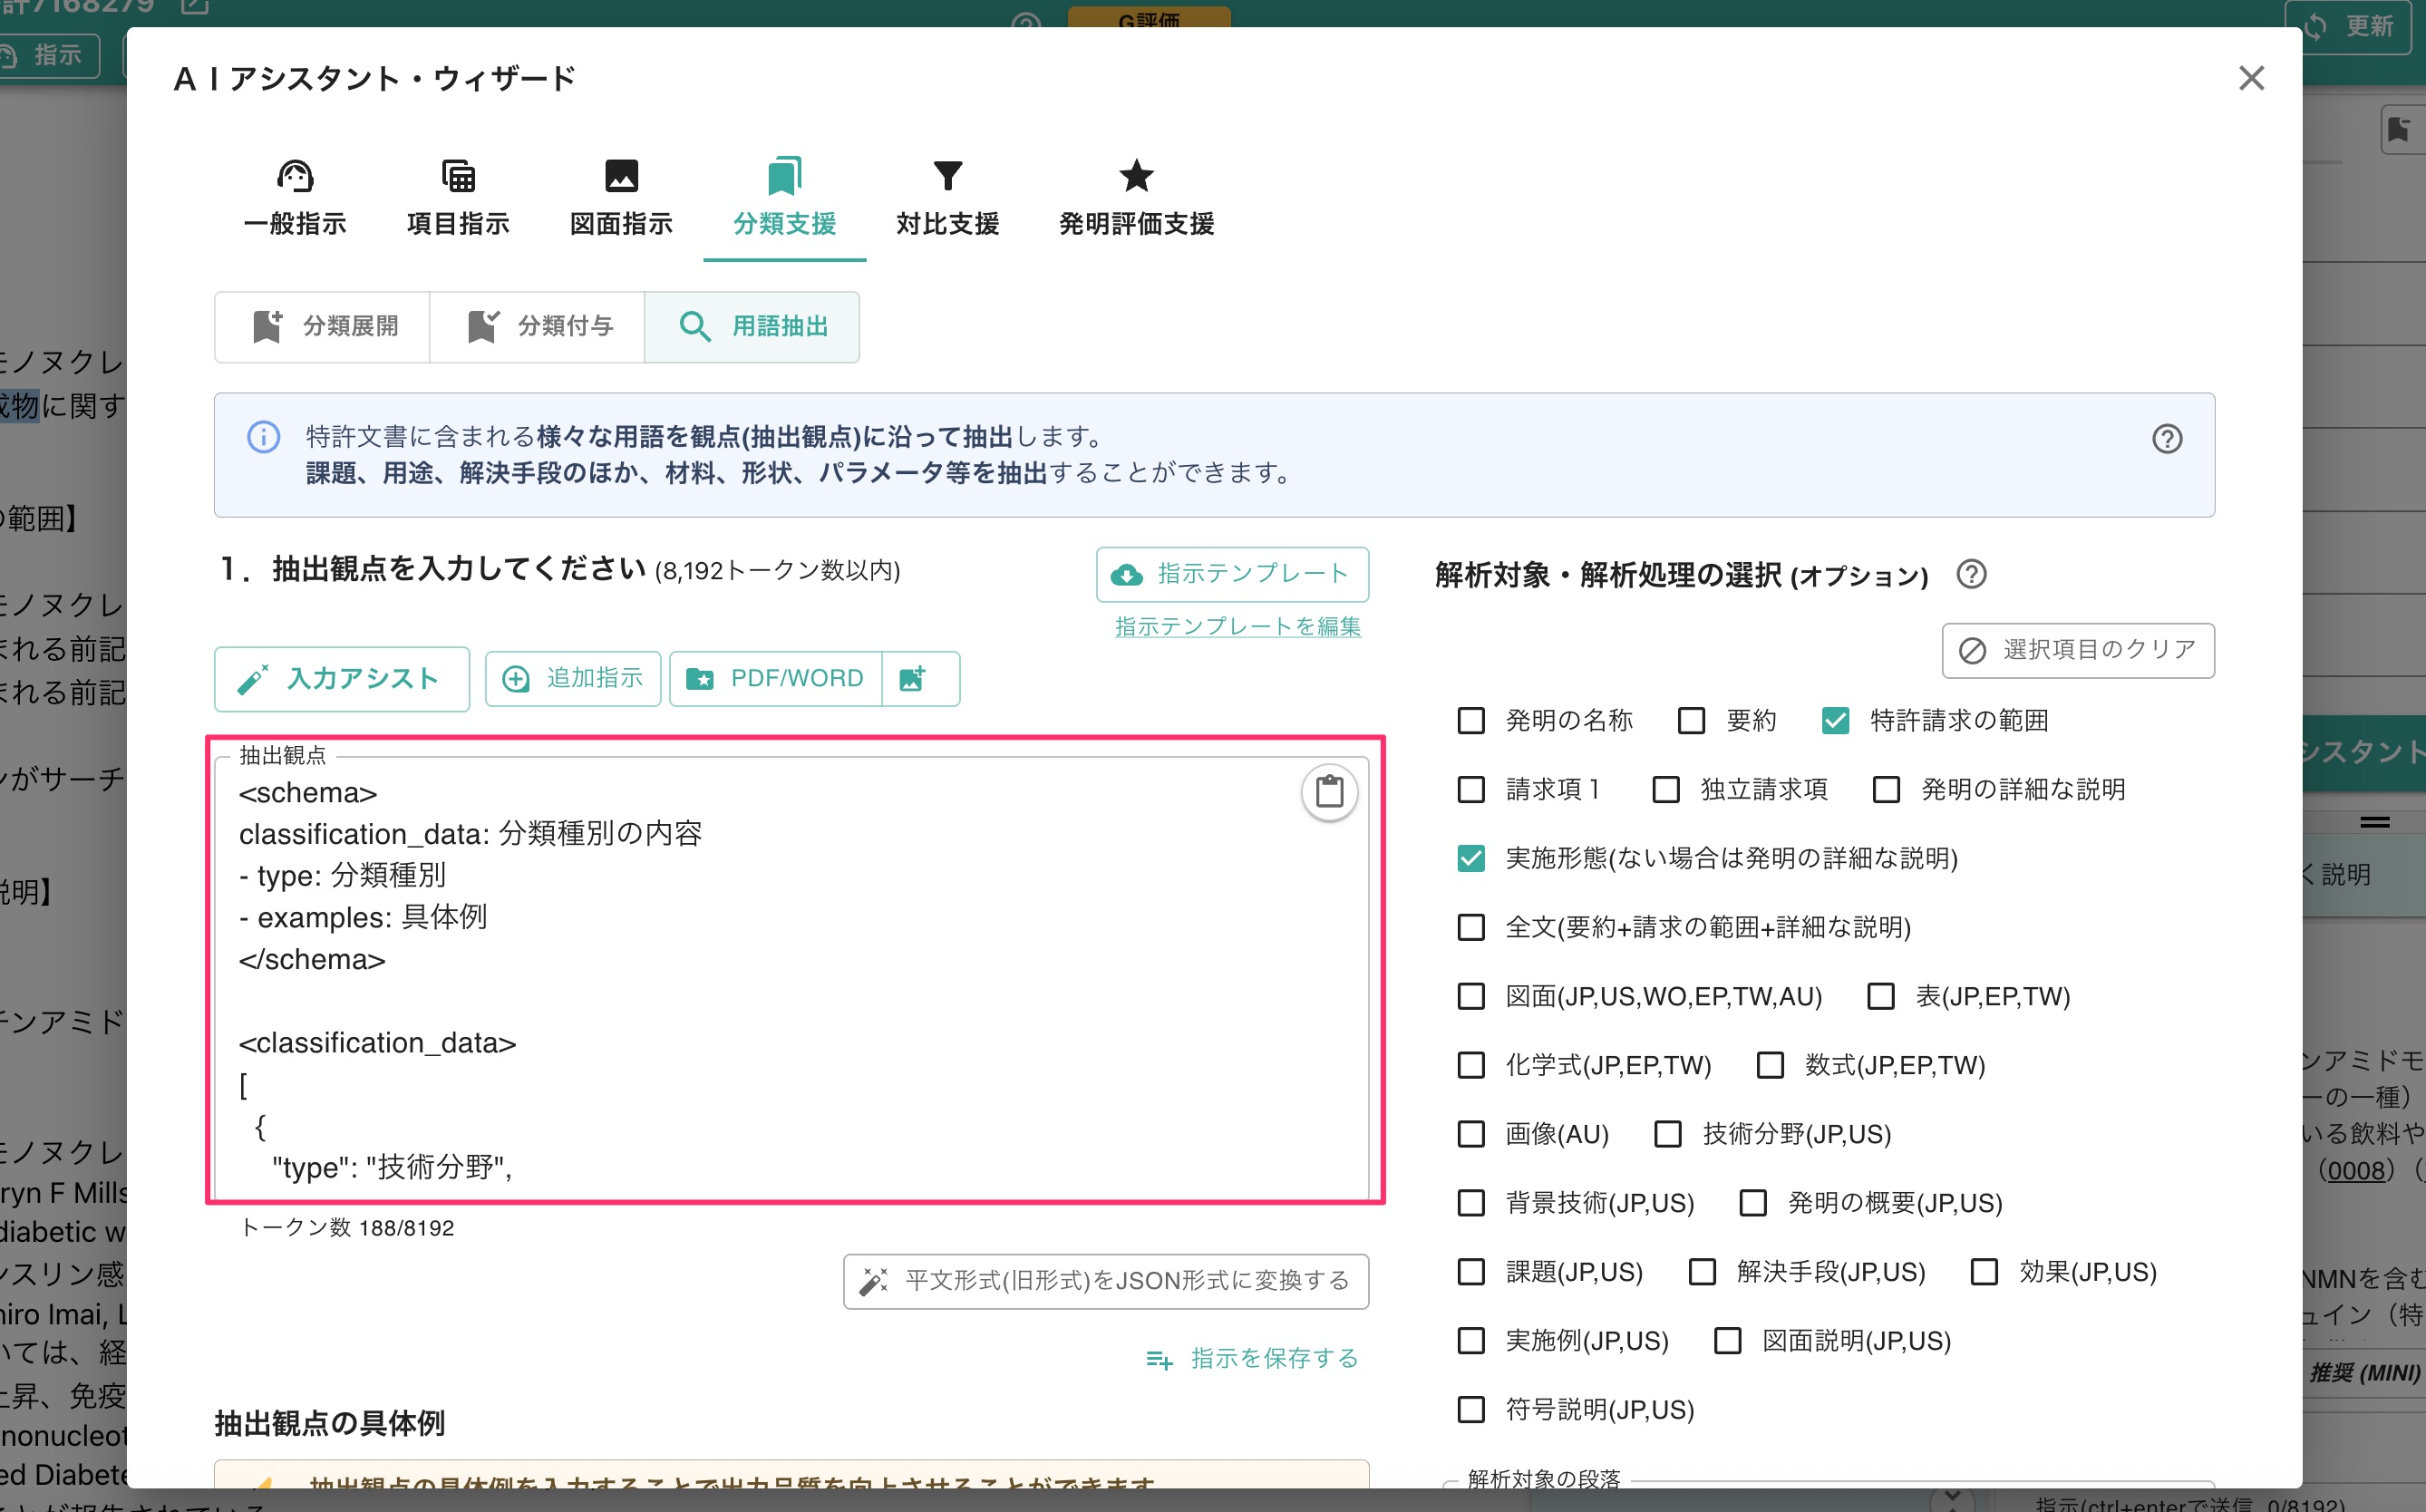Check the 背景技術(JP,US) checkbox
2426x1512 pixels.
point(1471,1202)
